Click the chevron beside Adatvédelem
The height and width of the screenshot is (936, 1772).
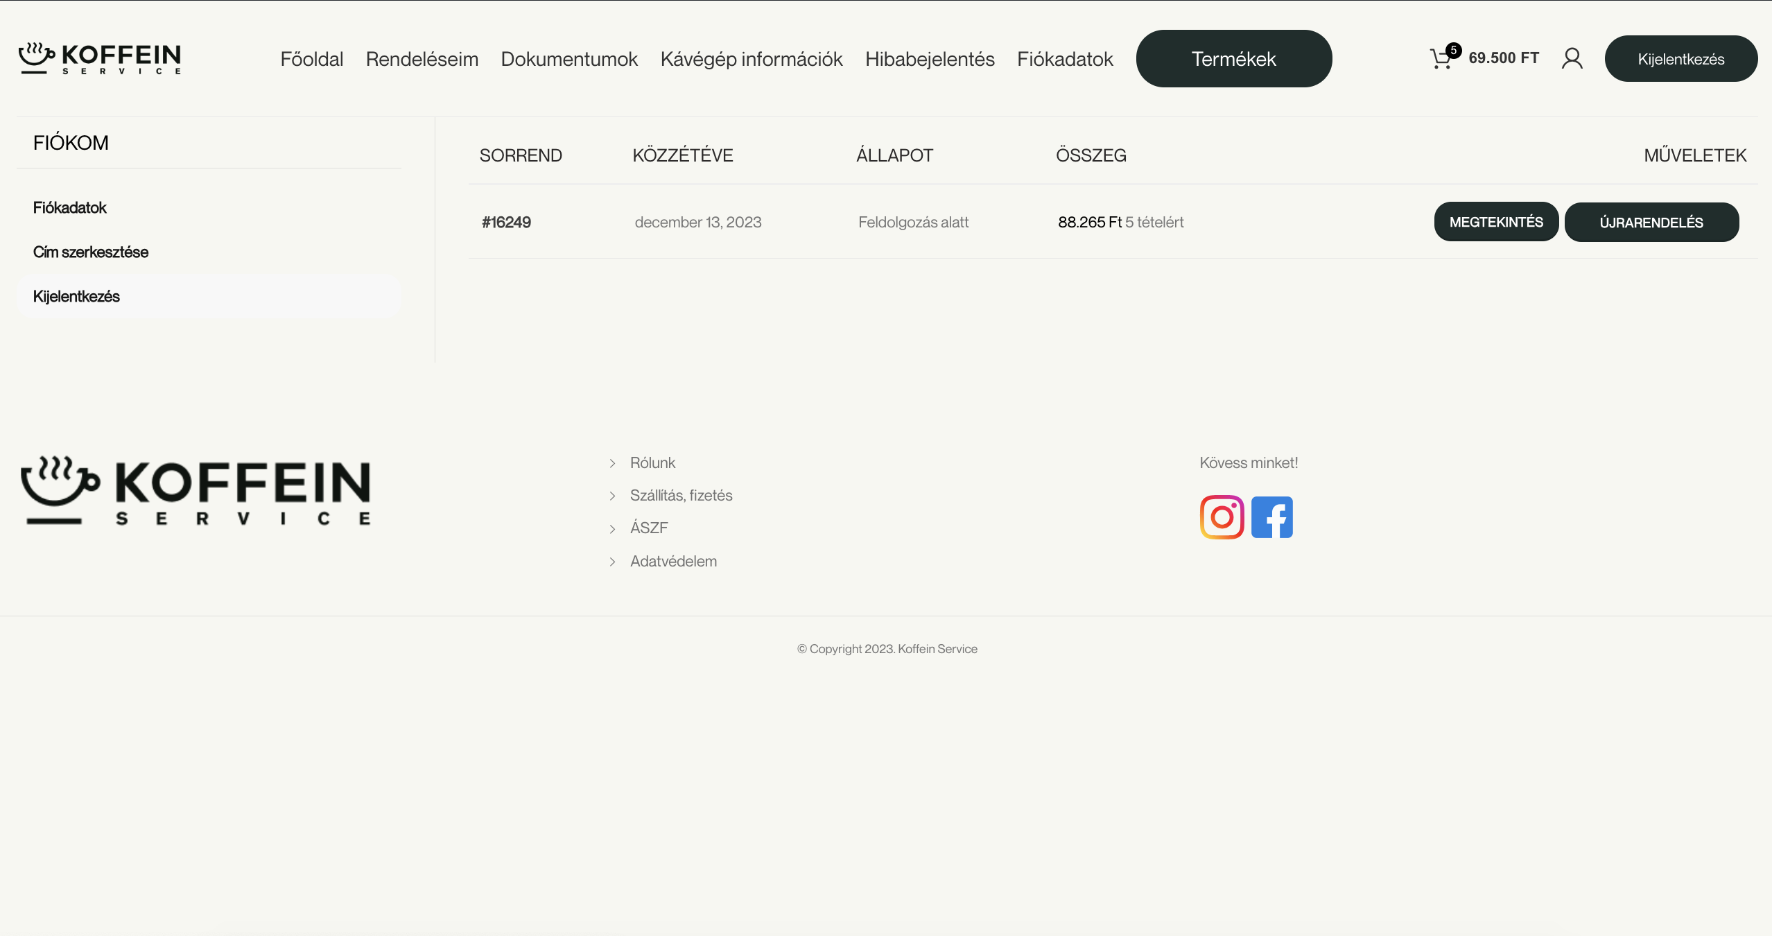click(x=612, y=562)
